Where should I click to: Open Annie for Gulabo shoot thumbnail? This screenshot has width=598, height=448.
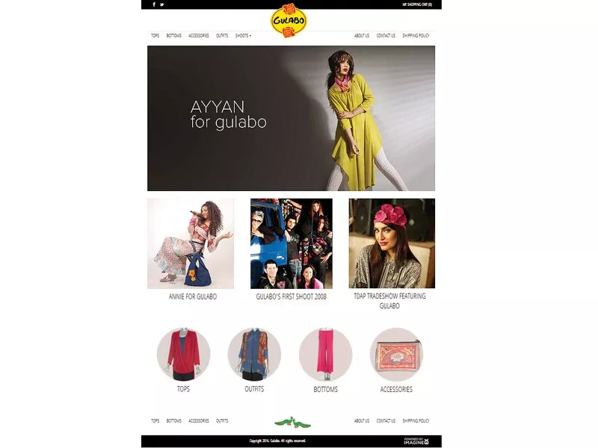pyautogui.click(x=191, y=243)
